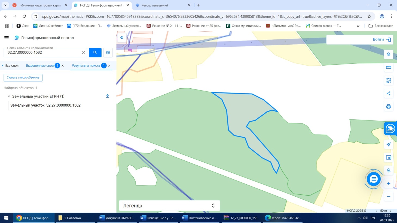397x223 pixels.
Task: Select the ruler measurement tool
Action: point(389,67)
